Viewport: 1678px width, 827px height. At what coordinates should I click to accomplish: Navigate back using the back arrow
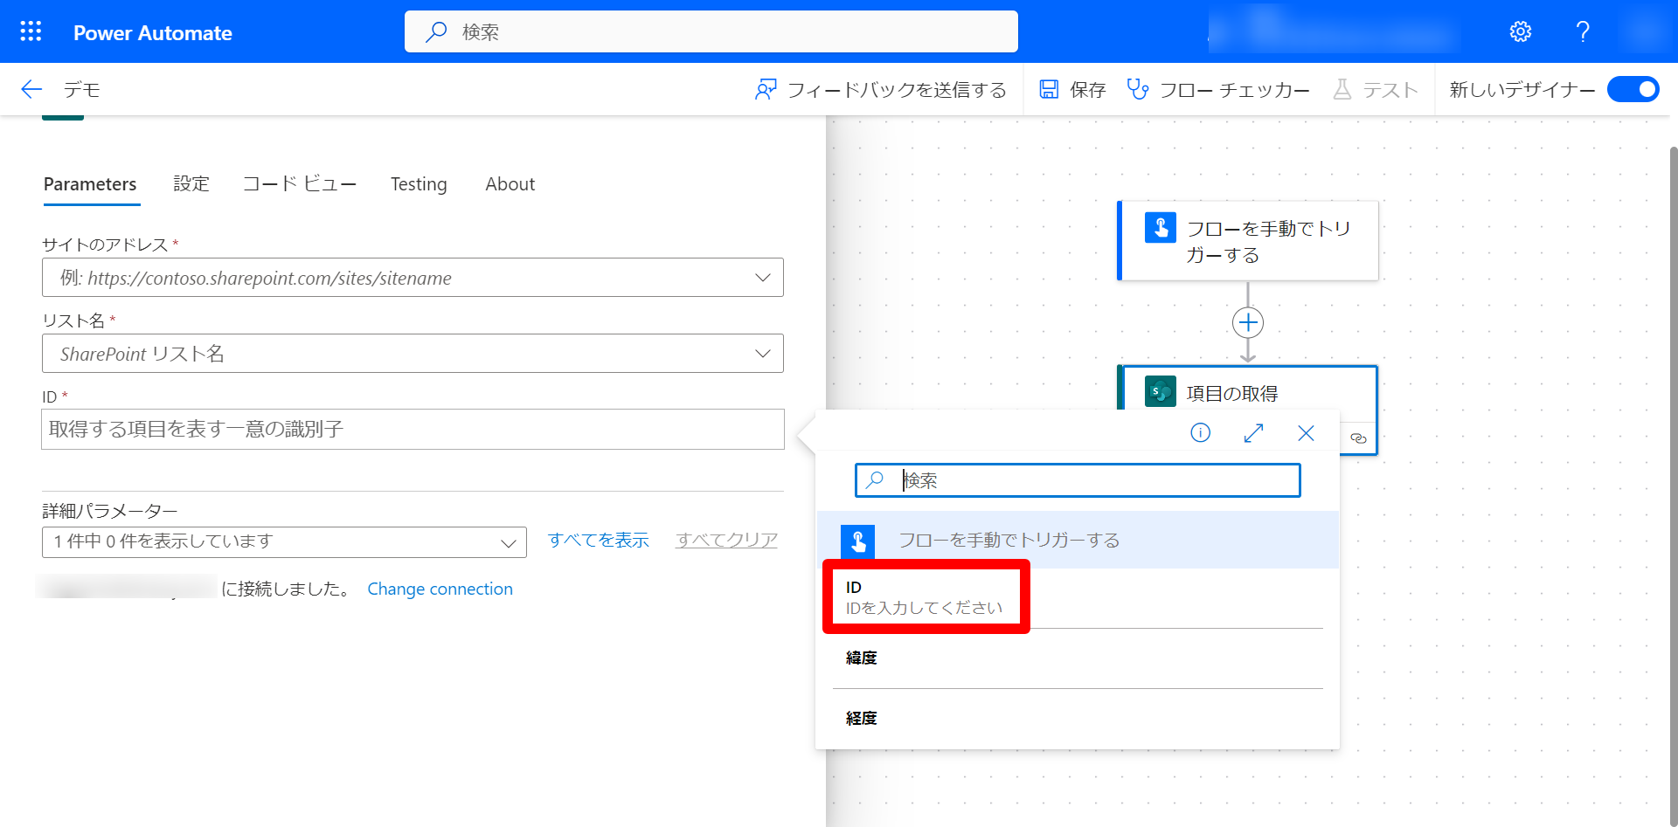[x=30, y=89]
